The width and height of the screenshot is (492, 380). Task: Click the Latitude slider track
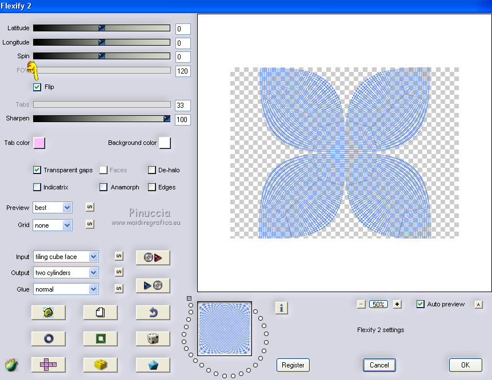click(x=102, y=28)
